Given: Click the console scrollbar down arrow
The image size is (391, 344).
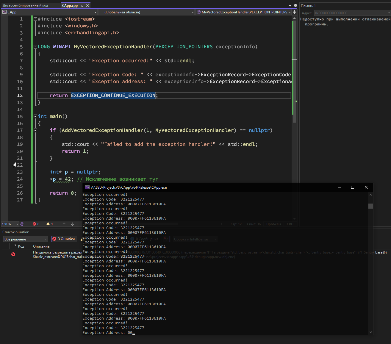Looking at the screenshot, I should [370, 332].
